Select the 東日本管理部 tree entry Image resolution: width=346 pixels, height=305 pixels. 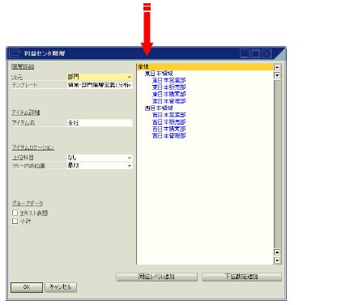pos(169,101)
